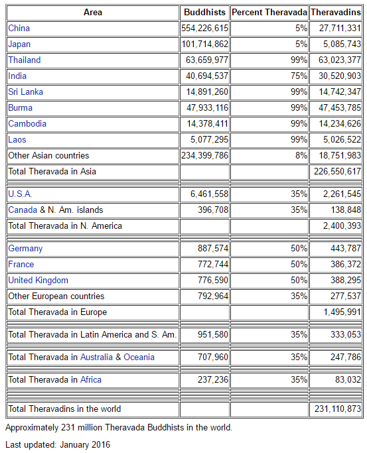Click the India country link
The height and width of the screenshot is (453, 367).
[17, 76]
